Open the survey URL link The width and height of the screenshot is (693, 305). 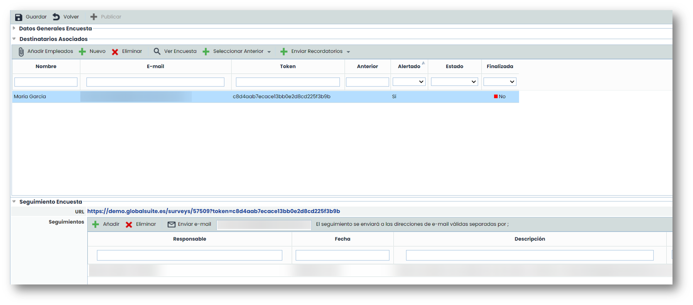[x=213, y=211]
